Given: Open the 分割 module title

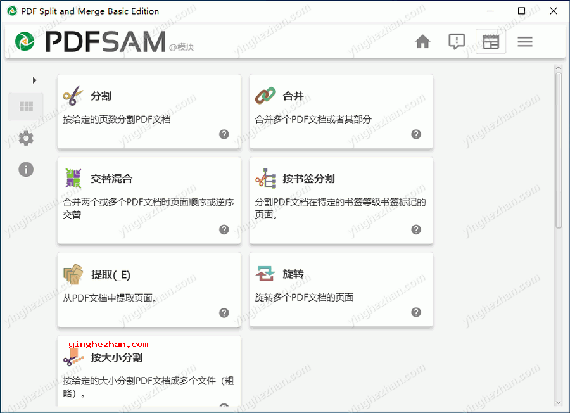Looking at the screenshot, I should click(101, 96).
